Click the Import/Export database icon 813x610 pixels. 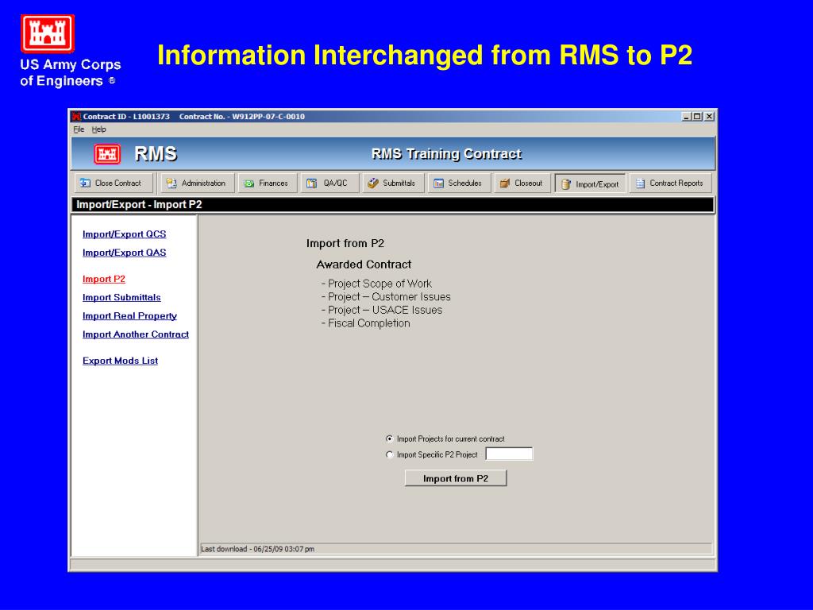(566, 184)
